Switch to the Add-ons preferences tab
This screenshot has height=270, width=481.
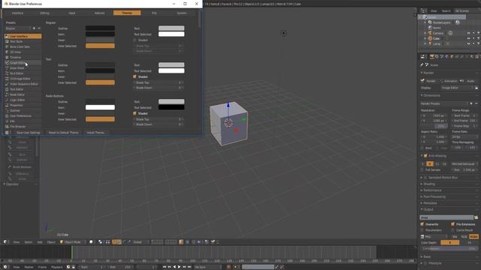[x=99, y=13]
